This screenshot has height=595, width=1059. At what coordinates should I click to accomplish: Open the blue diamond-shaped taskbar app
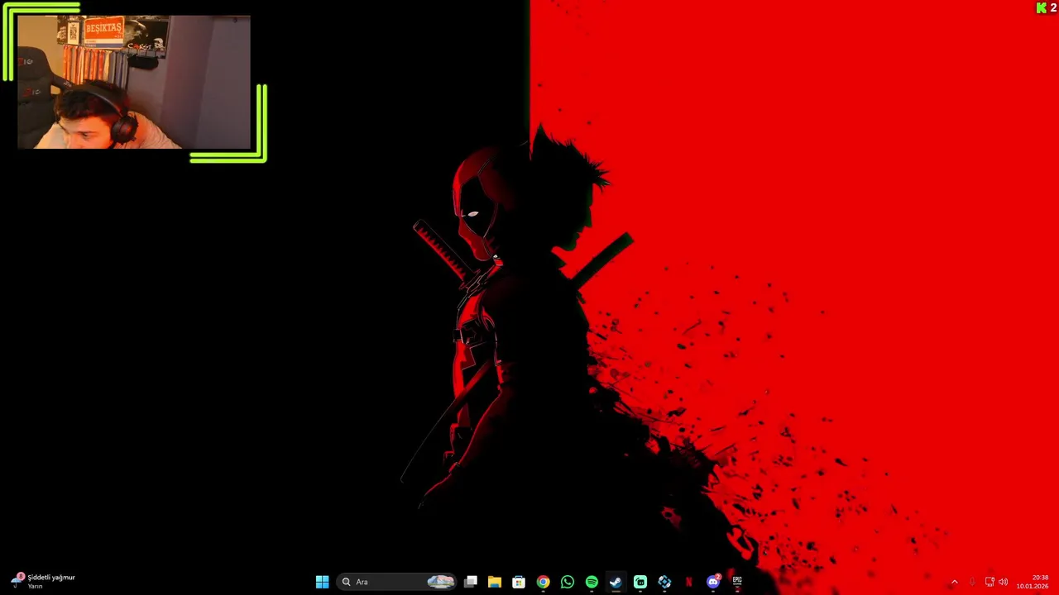664,582
